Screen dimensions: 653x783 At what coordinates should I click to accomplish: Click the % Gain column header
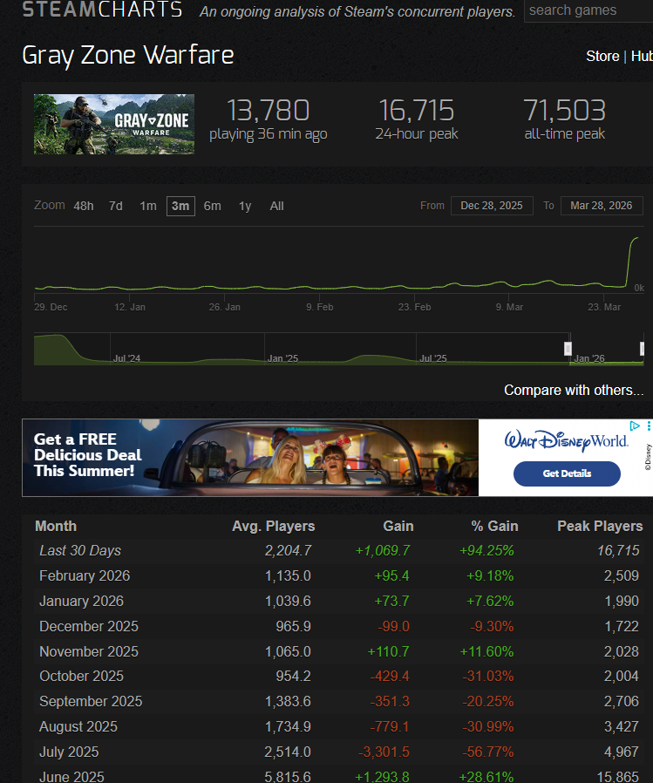pos(494,527)
